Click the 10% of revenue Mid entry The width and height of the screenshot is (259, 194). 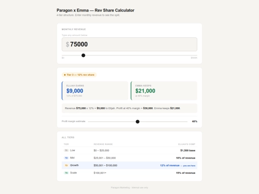click(x=186, y=158)
